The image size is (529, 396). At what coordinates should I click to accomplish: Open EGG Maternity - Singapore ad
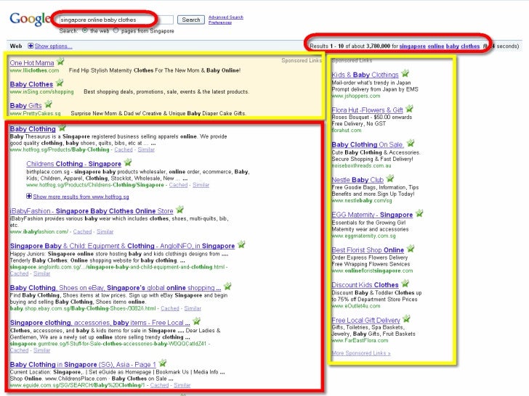[x=372, y=215]
